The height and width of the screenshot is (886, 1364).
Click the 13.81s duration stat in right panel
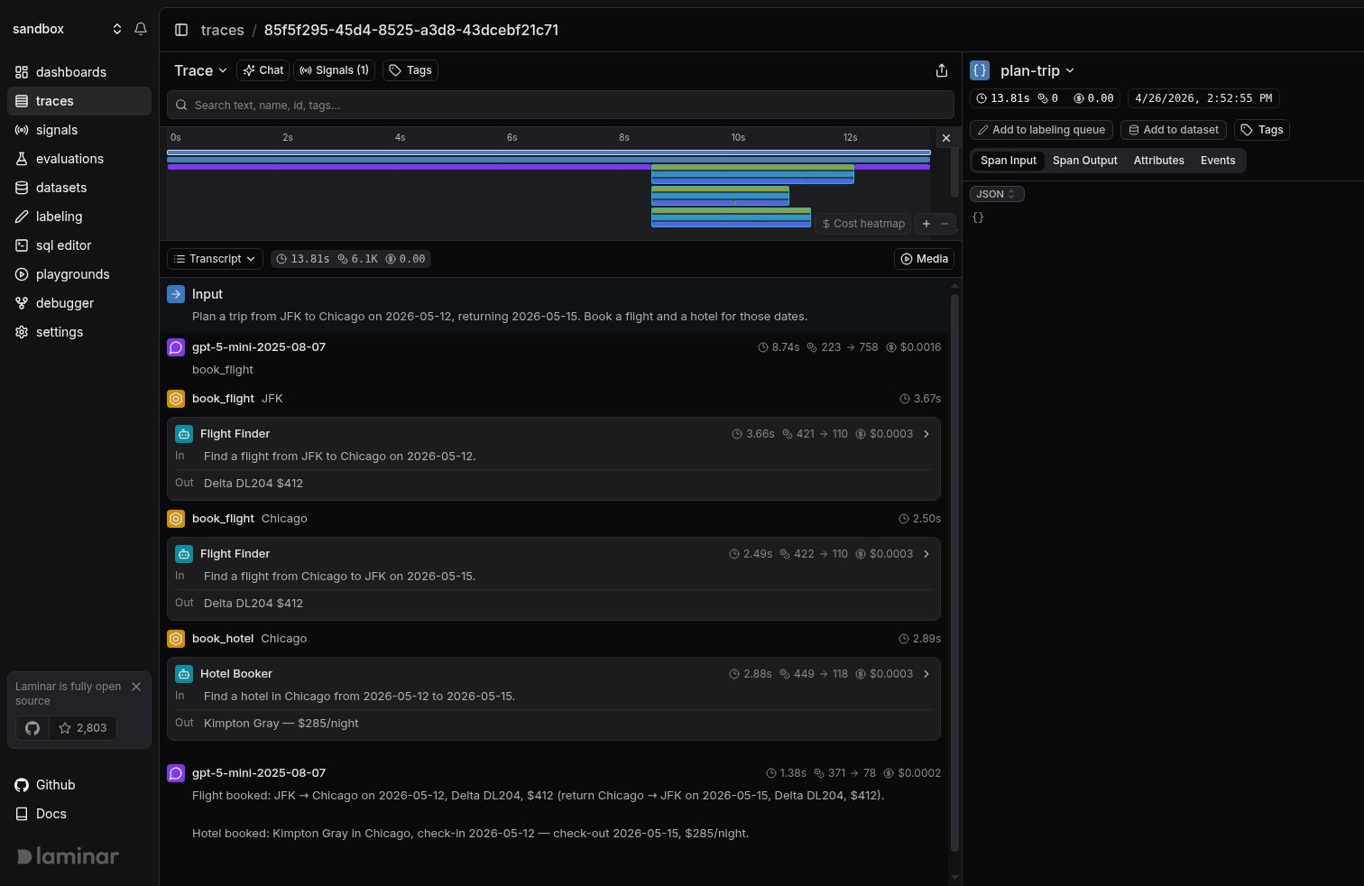pos(1003,98)
